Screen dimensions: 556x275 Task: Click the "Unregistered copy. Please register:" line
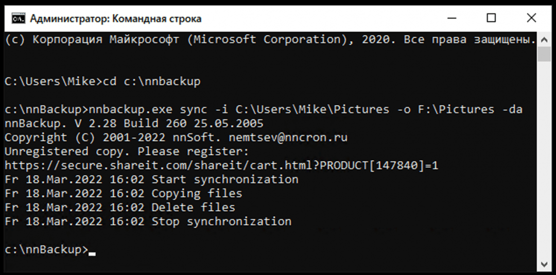[127, 152]
